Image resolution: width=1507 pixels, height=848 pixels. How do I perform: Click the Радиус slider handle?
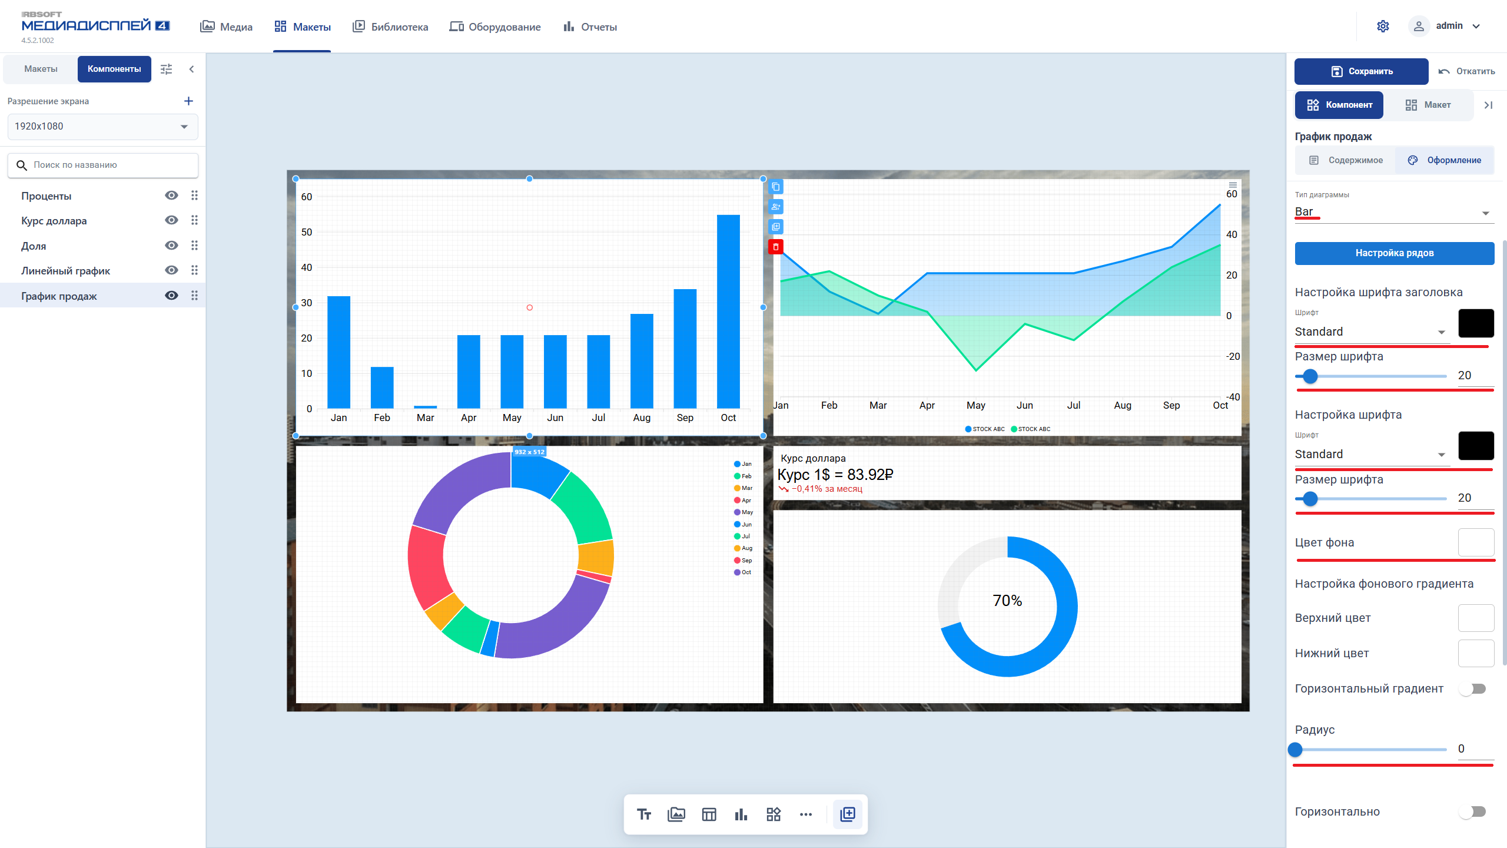pyautogui.click(x=1295, y=750)
